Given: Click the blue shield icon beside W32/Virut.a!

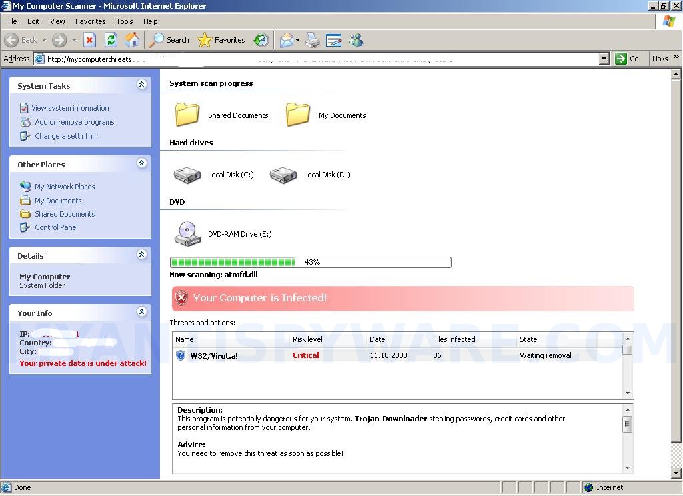Looking at the screenshot, I should 180,355.
